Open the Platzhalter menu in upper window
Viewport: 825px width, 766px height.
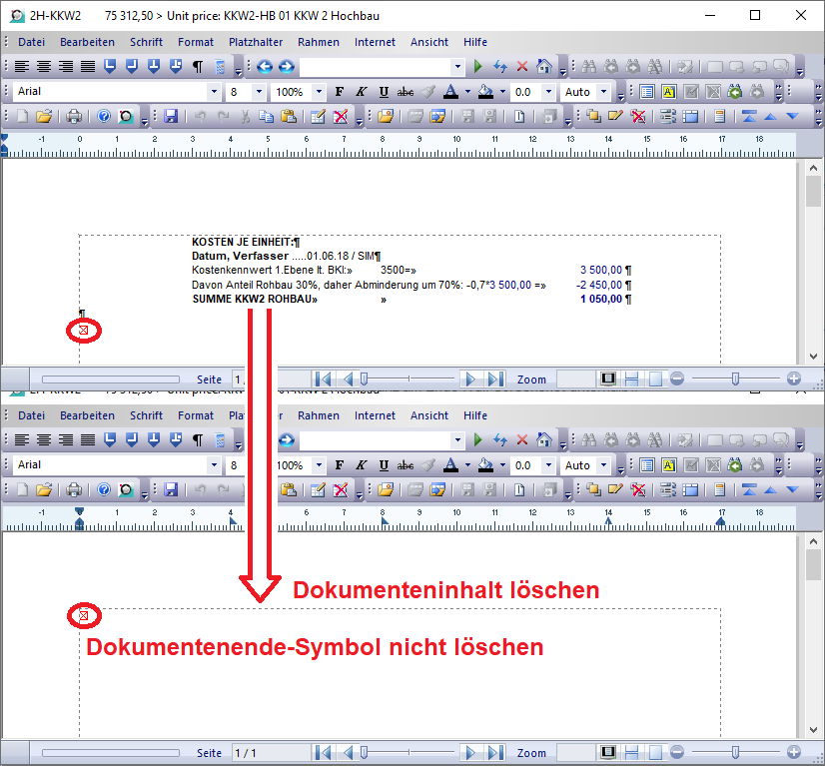256,42
